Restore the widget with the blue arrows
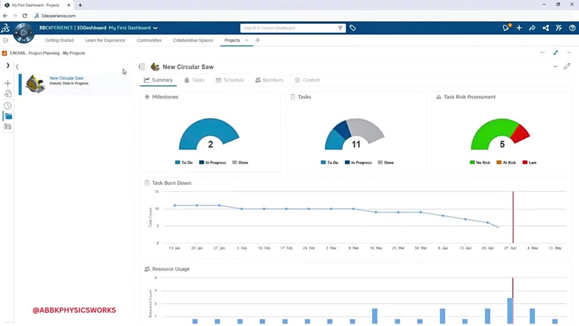The height and width of the screenshot is (326, 579). [x=555, y=53]
